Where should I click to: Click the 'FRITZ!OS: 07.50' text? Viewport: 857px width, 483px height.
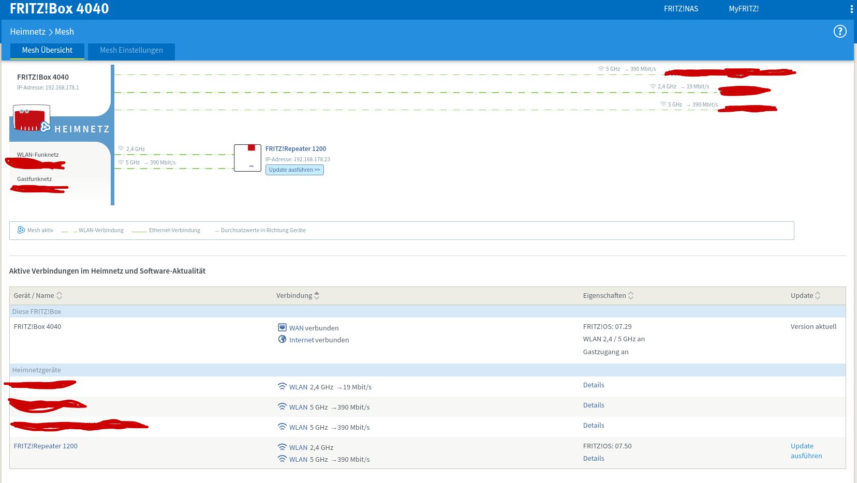607,446
